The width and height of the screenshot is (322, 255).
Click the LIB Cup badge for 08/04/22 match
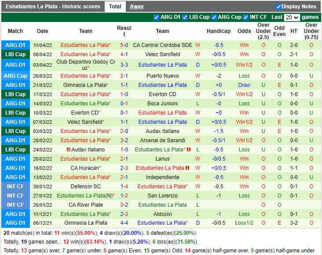tap(15, 54)
